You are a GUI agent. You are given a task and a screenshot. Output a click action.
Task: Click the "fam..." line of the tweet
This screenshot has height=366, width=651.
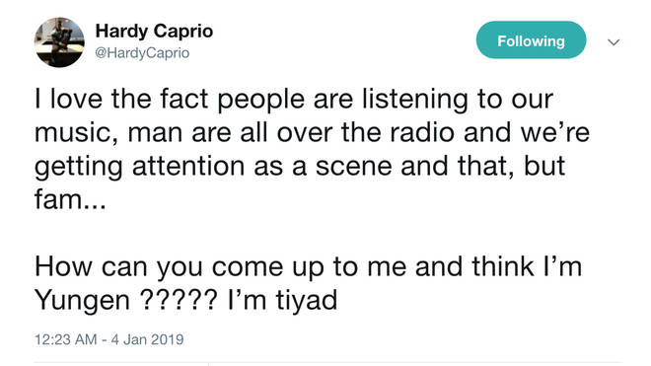(70, 199)
